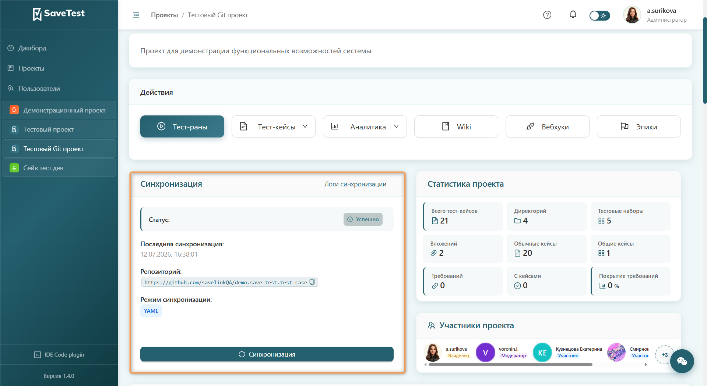
Task: Click the Успешно status badge
Action: [363, 219]
